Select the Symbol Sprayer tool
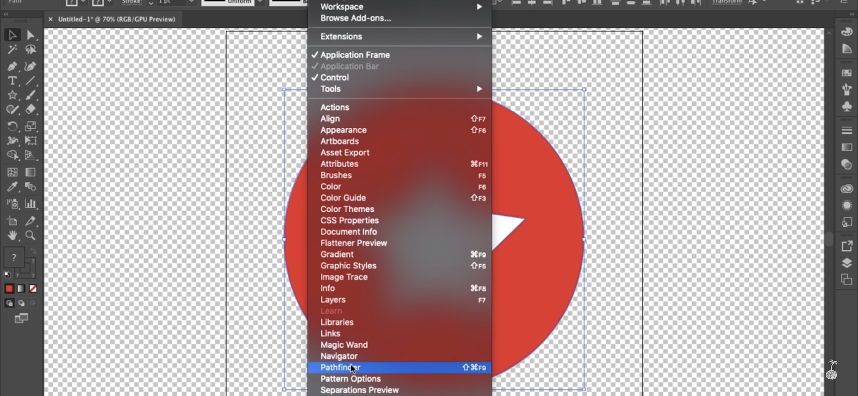858x396 pixels. (12, 204)
